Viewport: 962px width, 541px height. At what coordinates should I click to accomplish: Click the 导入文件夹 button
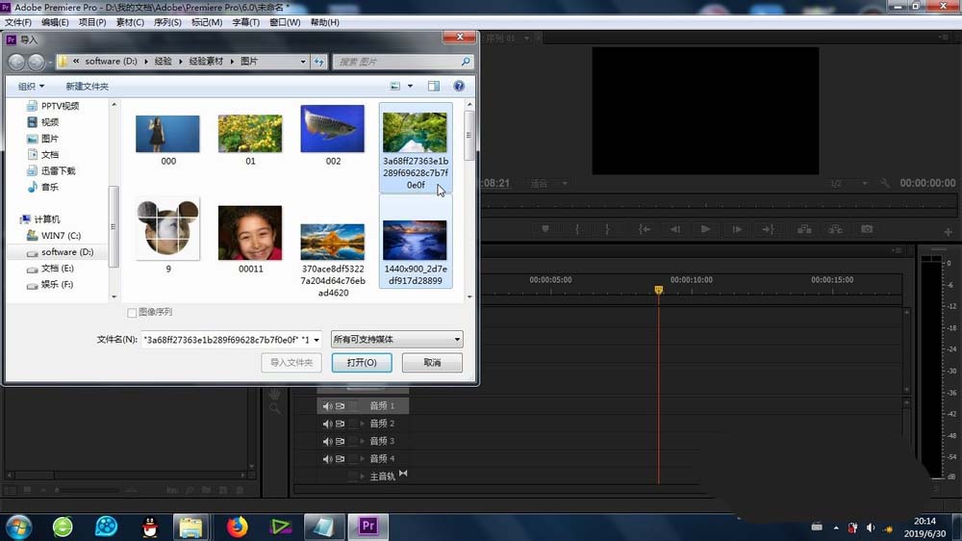click(291, 362)
